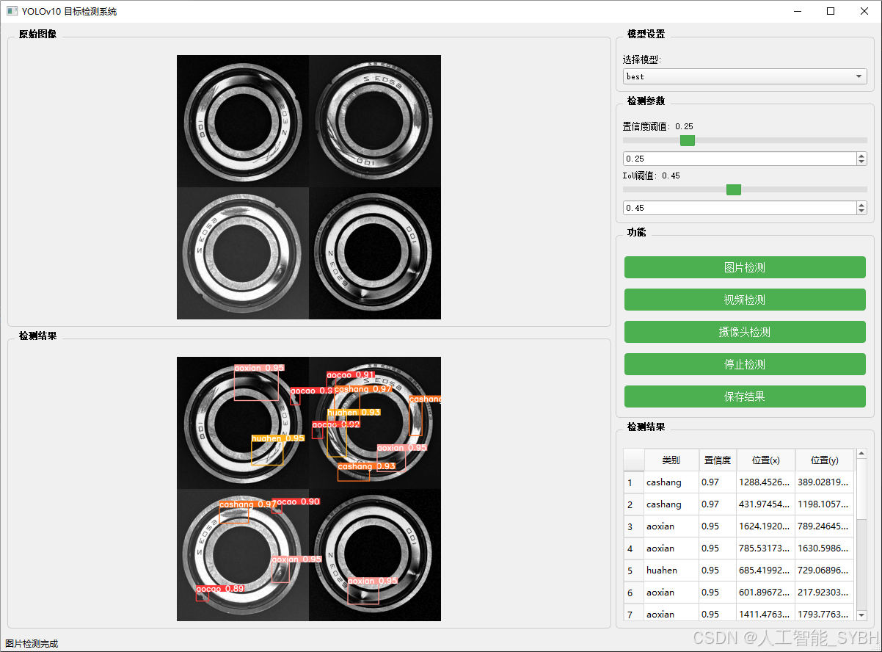
Task: Click the 685.41992 x-position cell
Action: (765, 570)
